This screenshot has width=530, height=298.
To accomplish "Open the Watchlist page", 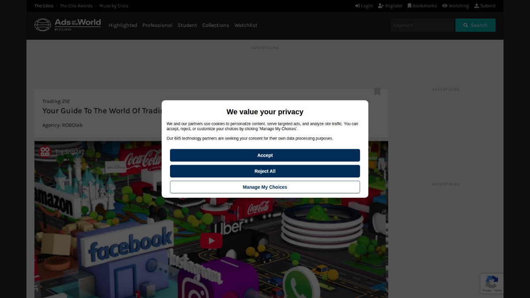I will [x=246, y=25].
